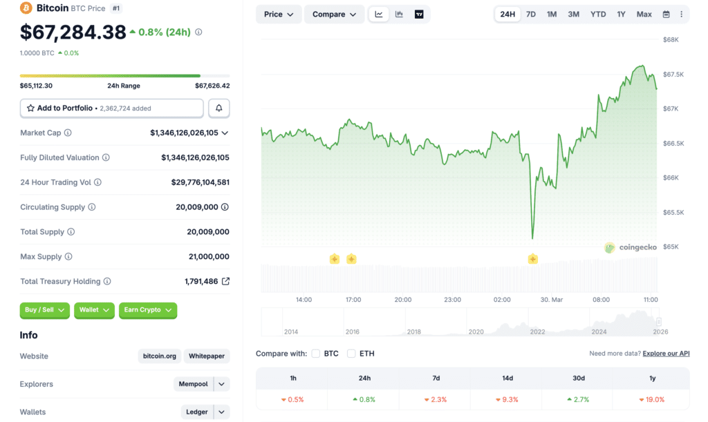Click the chart range navigator handle near 2026
The height and width of the screenshot is (422, 708).
658,322
